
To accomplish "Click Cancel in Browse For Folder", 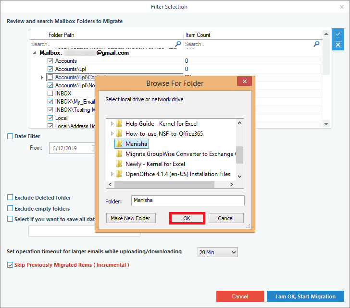I will (x=225, y=218).
